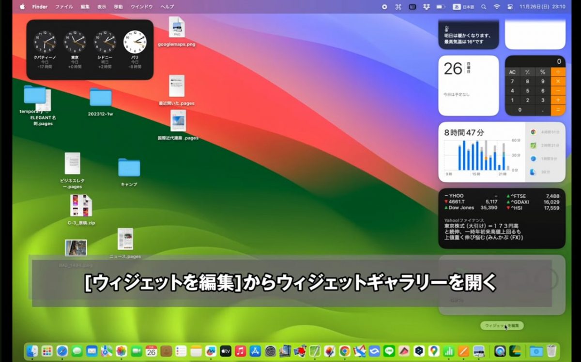Open the ウインドウ menu
581x362 pixels.
coord(142,7)
